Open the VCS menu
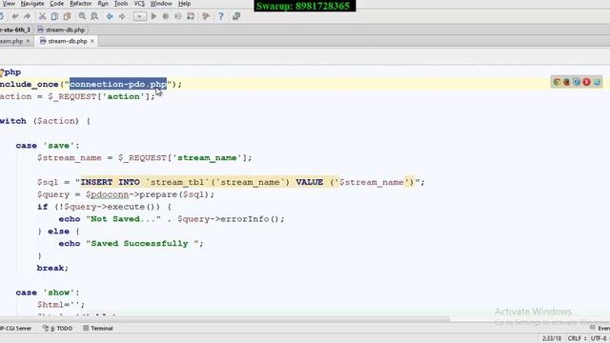The height and width of the screenshot is (343, 610). tap(139, 4)
